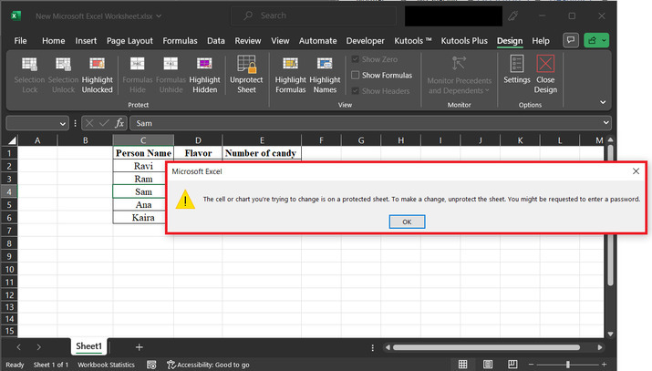Click the Unprotect Sheet button
Screen dimensions: 652x371
(246, 75)
